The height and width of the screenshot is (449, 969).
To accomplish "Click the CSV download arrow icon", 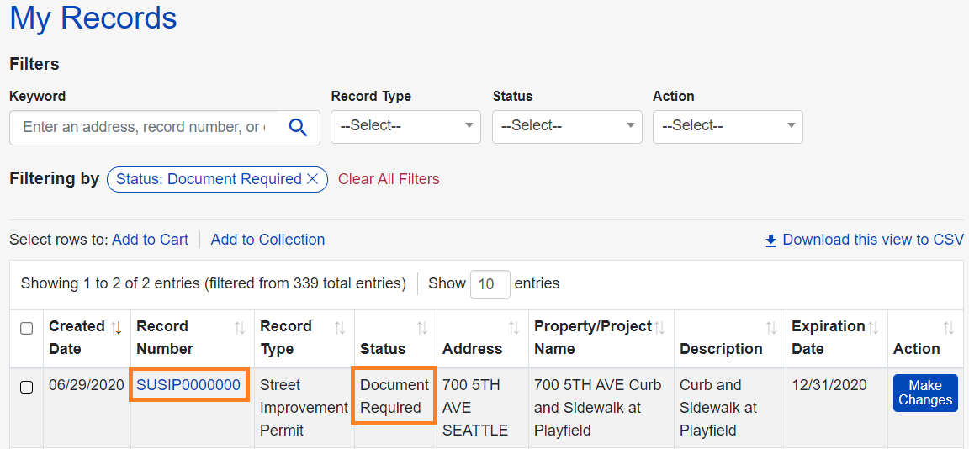I will (770, 240).
